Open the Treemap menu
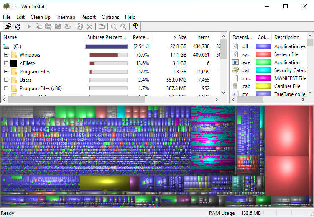The image size is (314, 217). pyautogui.click(x=66, y=17)
